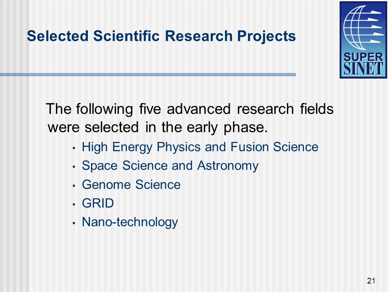The image size is (389, 292).
Task: Click the bullet dot before Space Science
Action: tap(74, 167)
